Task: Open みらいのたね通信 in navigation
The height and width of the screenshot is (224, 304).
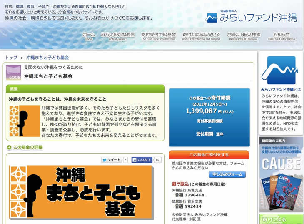Action: pyautogui.click(x=117, y=36)
